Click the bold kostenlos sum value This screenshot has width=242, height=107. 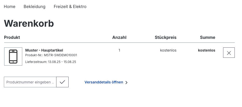coord(207,50)
